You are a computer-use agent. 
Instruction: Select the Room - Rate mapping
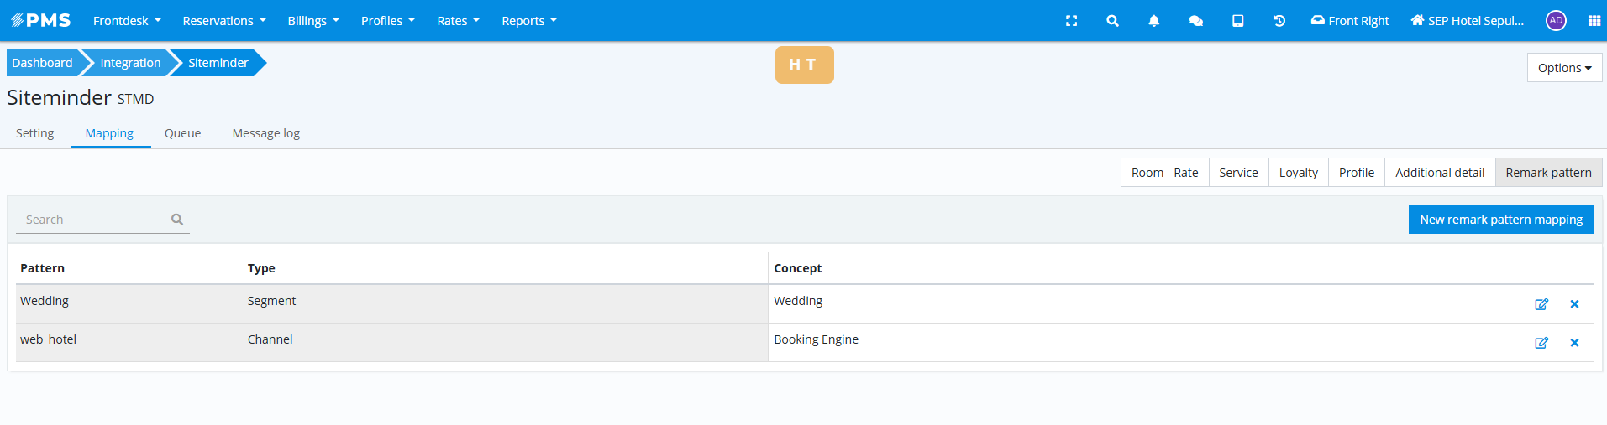point(1164,173)
